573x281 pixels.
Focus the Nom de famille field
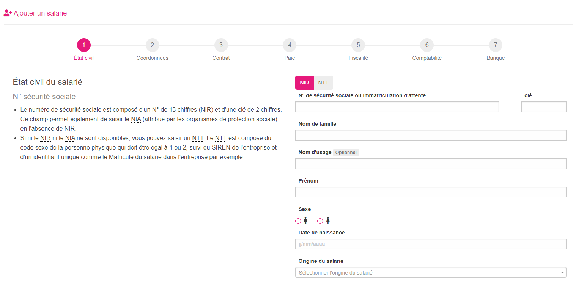point(430,135)
